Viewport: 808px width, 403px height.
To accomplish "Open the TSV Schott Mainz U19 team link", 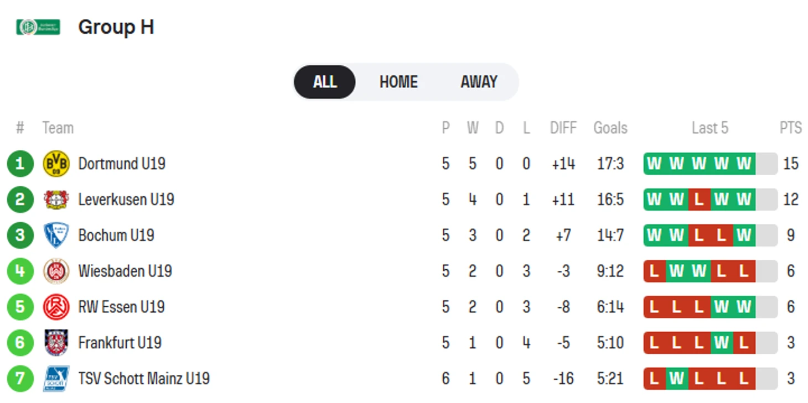I will (x=144, y=379).
